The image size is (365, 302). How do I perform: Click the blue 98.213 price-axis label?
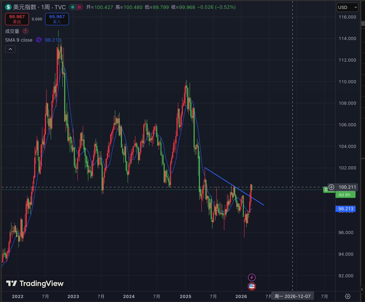pos(345,209)
